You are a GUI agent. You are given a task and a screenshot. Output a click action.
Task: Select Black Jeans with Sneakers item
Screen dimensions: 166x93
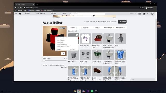tap(109, 39)
